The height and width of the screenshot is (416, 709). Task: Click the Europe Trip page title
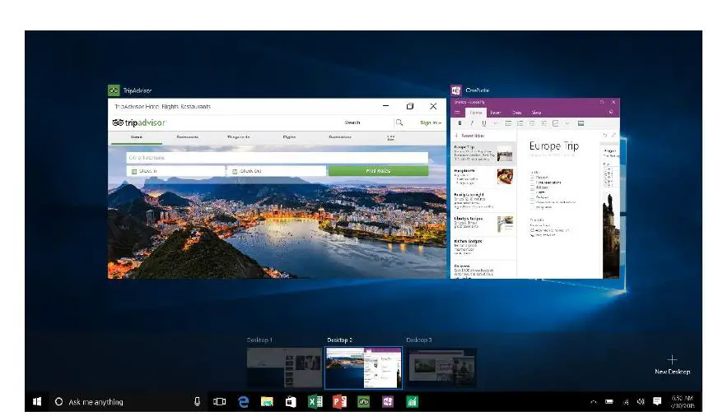click(x=554, y=146)
